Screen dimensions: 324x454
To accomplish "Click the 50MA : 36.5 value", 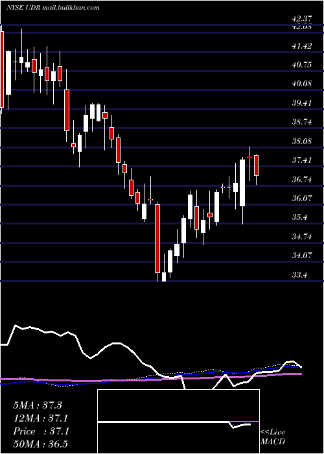I will [x=40, y=444].
